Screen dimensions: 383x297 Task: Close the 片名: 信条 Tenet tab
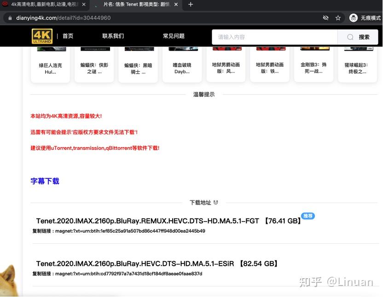point(176,5)
